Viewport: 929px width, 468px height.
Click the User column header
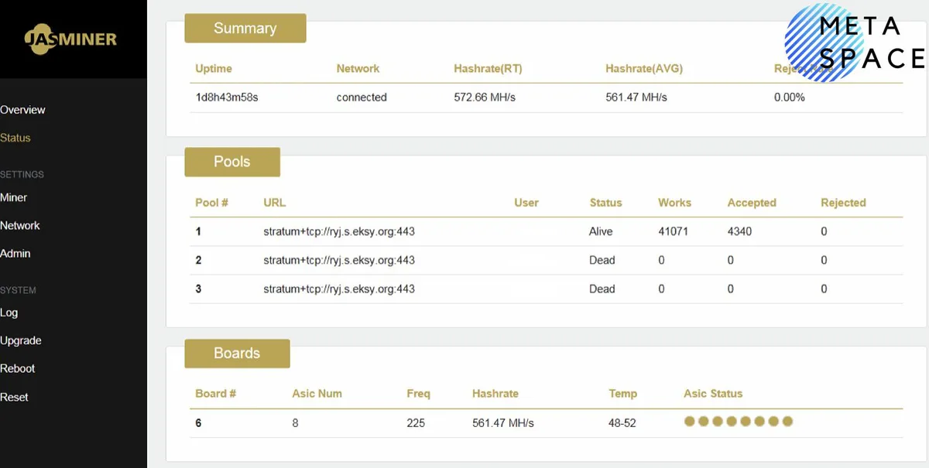pyautogui.click(x=526, y=203)
